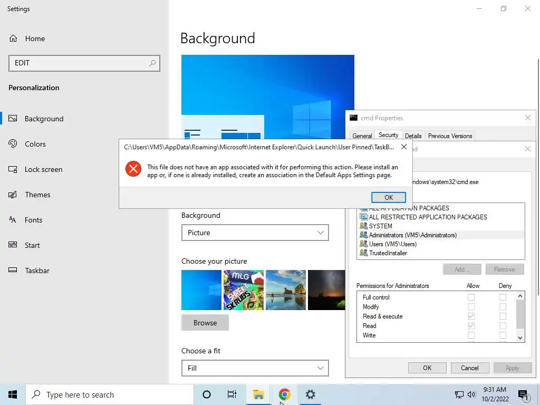Select SYSTEM in group list
This screenshot has height=405, width=540.
(x=441, y=226)
